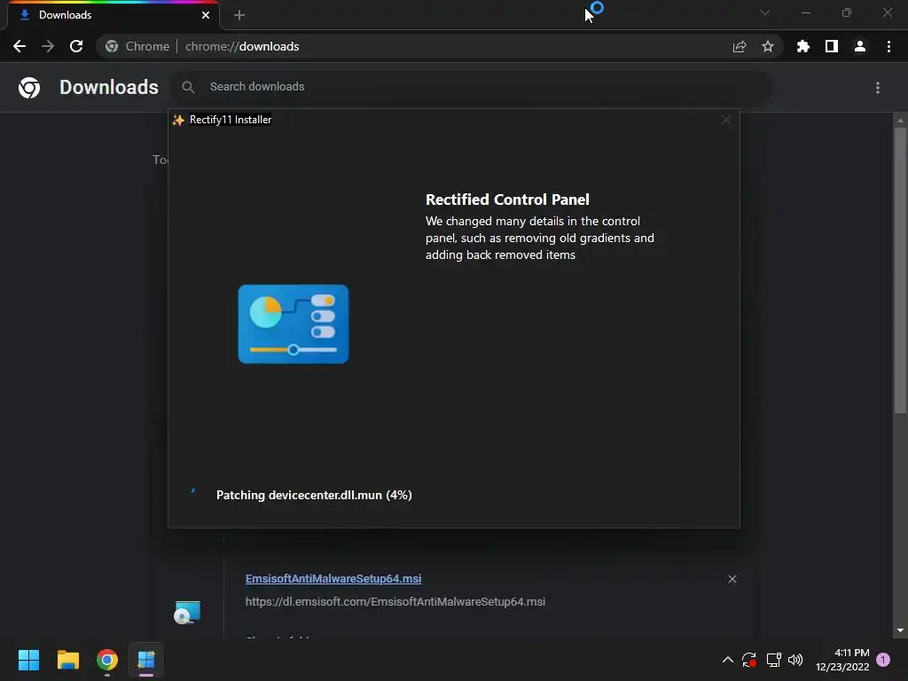
Task: Select the Downloads browser tab
Action: tap(113, 15)
